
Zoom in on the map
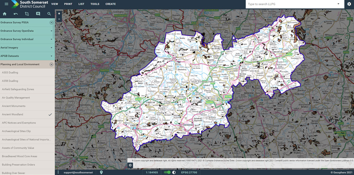tap(59, 14)
